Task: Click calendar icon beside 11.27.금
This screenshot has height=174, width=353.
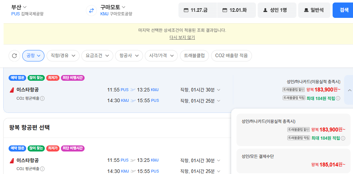Action: [x=186, y=10]
